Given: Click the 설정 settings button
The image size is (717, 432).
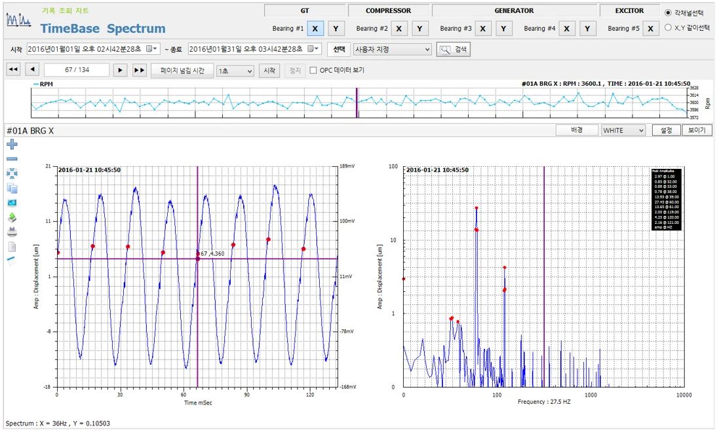Looking at the screenshot, I should [x=666, y=130].
